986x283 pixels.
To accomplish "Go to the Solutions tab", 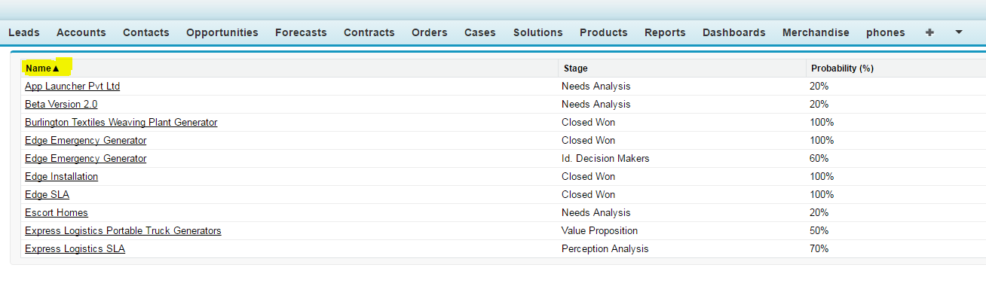I will tap(538, 32).
